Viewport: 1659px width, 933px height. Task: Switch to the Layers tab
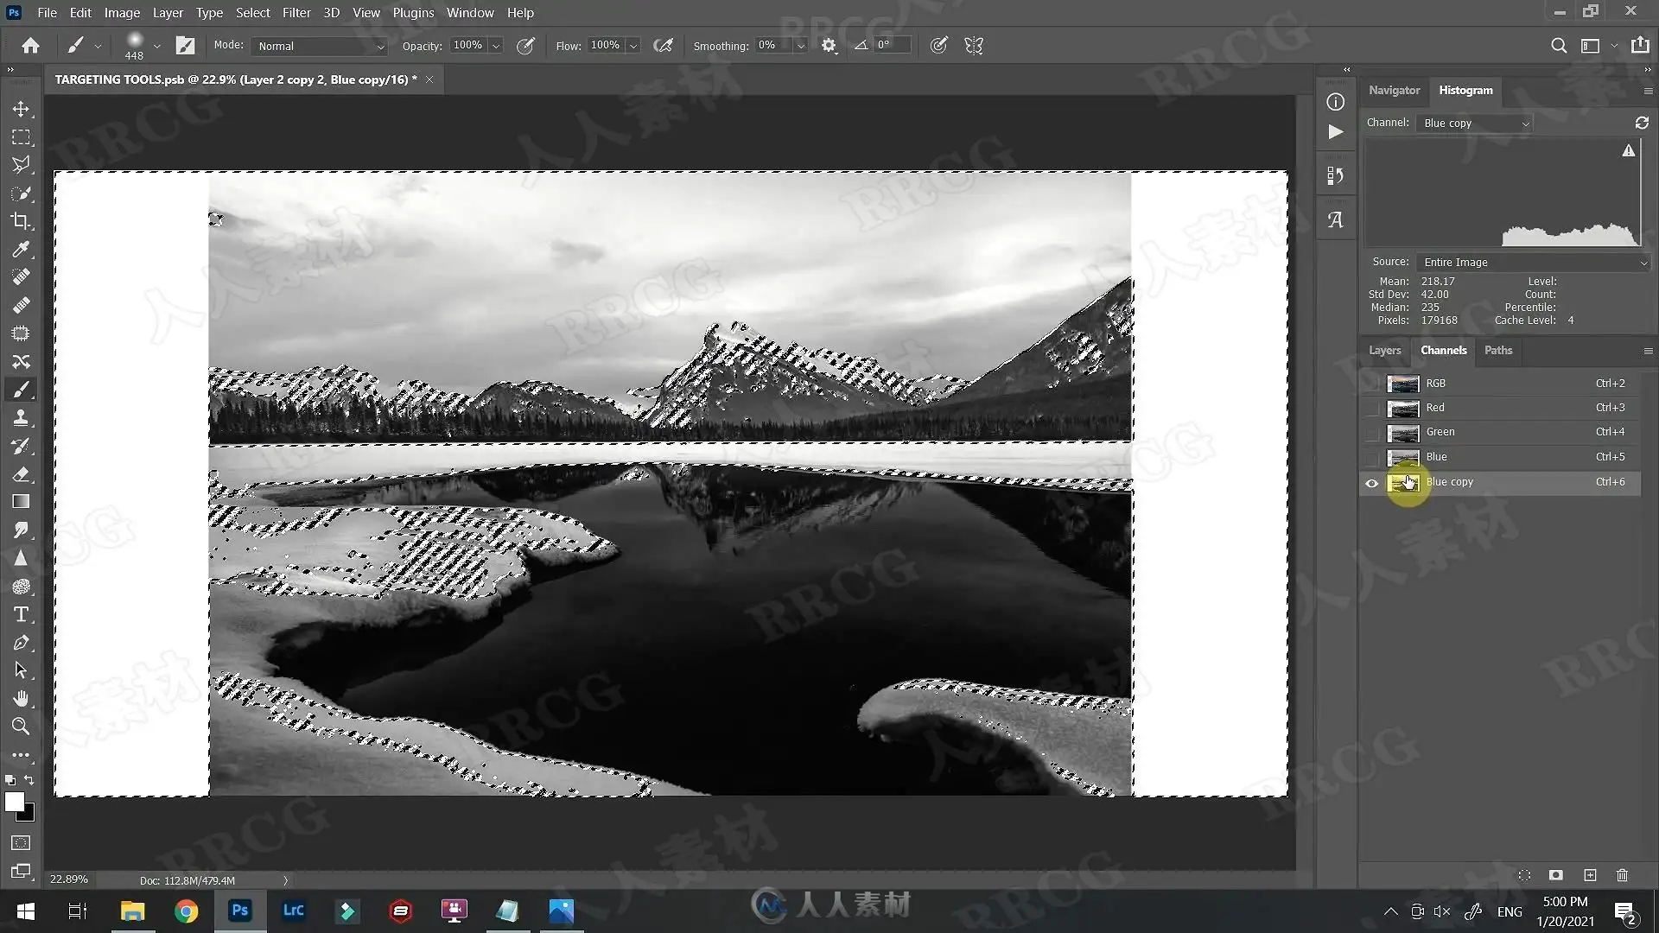(1384, 350)
